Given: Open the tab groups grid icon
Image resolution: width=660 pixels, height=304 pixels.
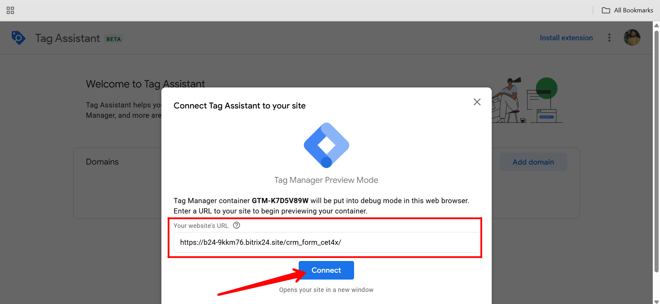Looking at the screenshot, I should point(10,10).
